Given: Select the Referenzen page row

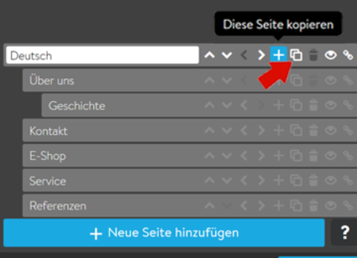Looking at the screenshot, I should tap(190, 206).
